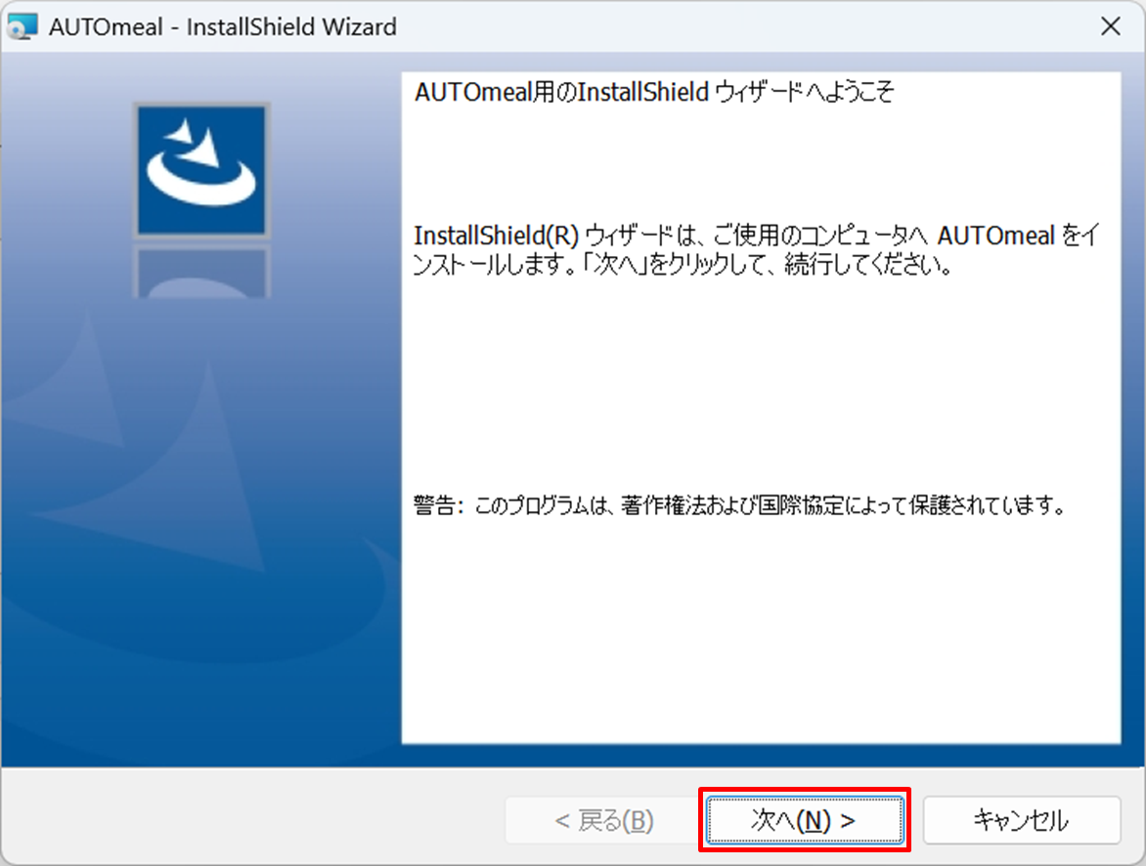
Task: Click the 'InstallShield(R)' text in the paragraph
Action: [497, 237]
